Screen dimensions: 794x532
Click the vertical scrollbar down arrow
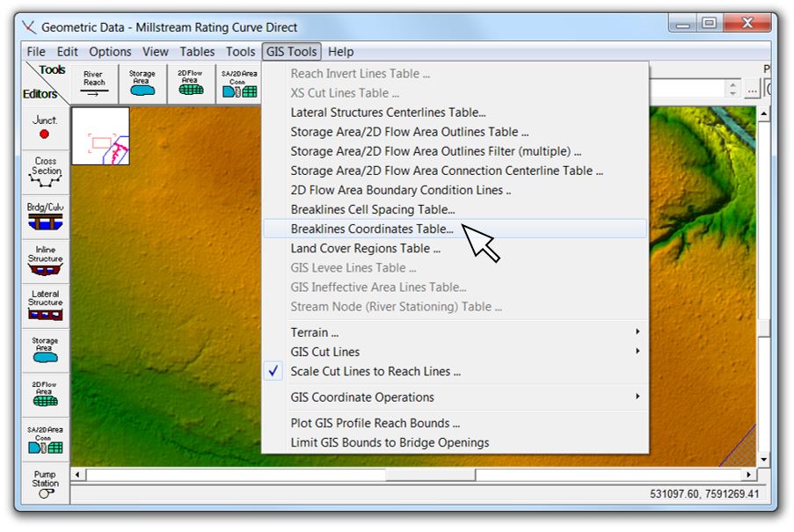click(x=763, y=459)
